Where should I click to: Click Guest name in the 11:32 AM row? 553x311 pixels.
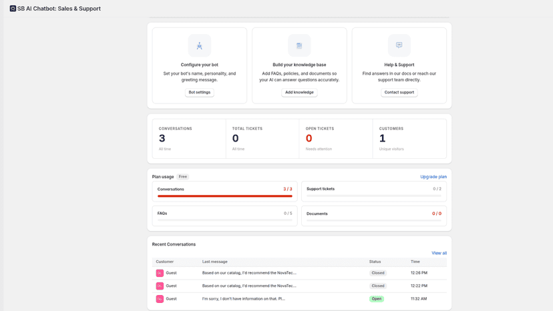pos(172,299)
